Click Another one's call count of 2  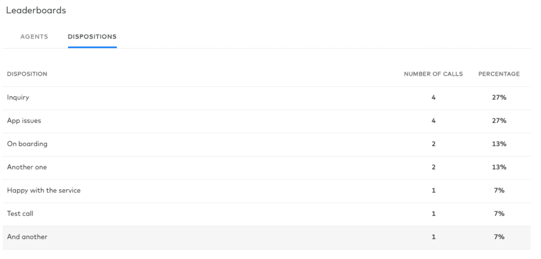434,167
